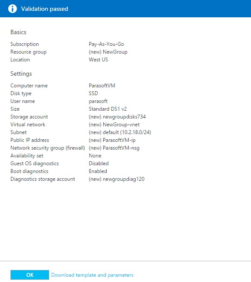Select the Boot diagnostics Enabled value
Screen dimensions: 251x282
[98, 171]
